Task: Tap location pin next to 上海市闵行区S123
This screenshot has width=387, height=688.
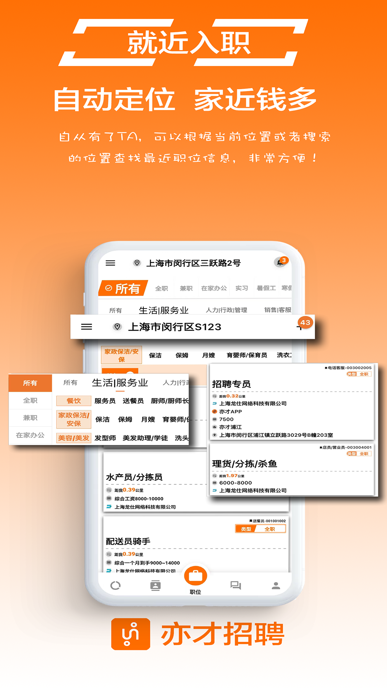Action: 117,327
